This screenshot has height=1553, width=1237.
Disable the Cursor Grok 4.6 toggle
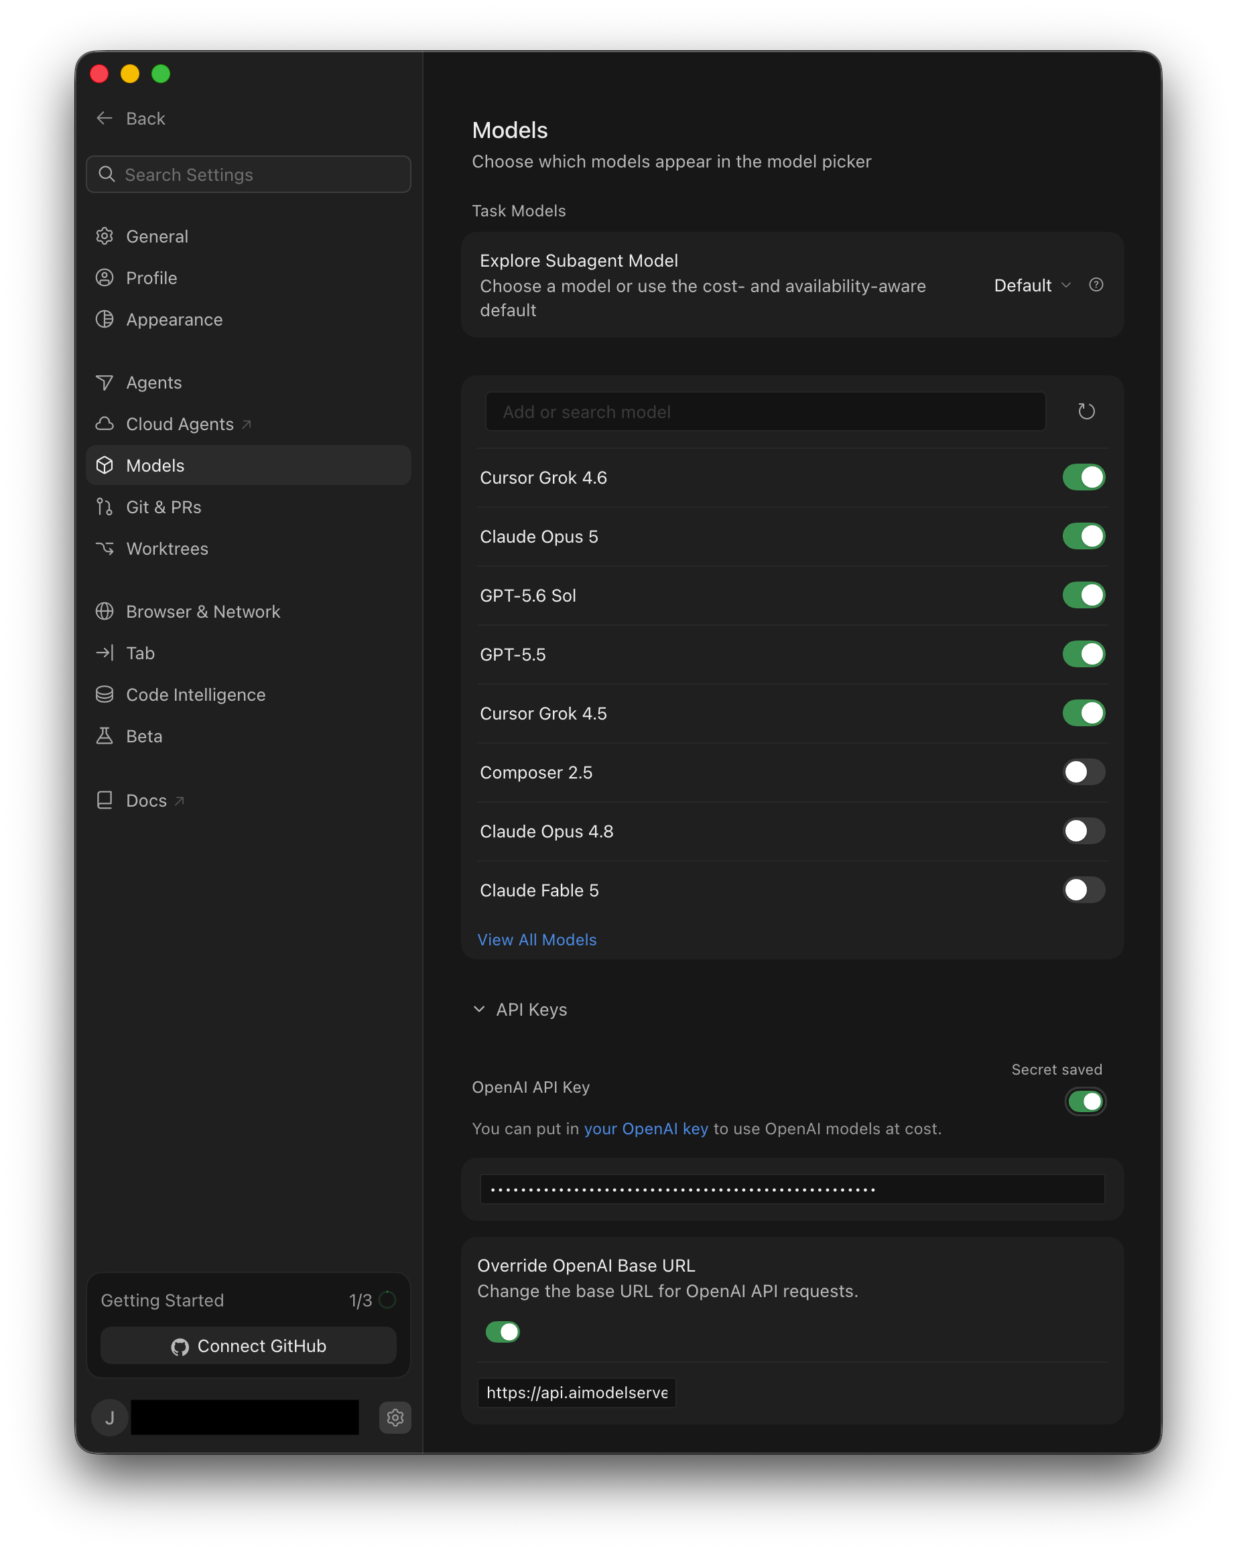pos(1084,477)
